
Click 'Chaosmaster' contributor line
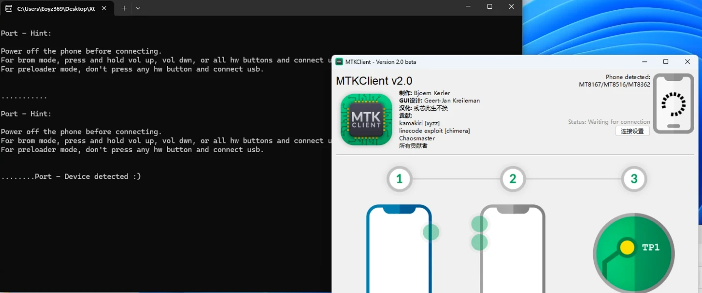(417, 138)
